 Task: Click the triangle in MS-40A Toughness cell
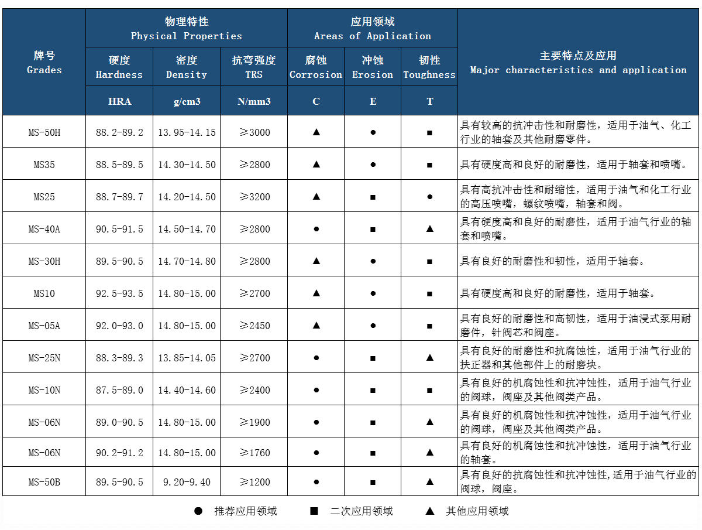click(x=429, y=229)
